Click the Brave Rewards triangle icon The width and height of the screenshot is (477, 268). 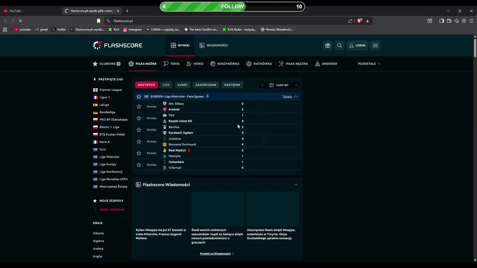[367, 21]
